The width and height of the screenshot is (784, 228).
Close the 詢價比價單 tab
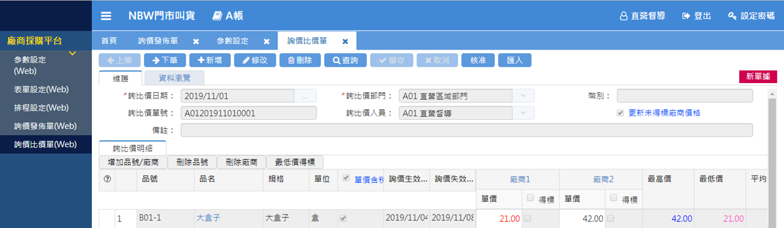345,42
